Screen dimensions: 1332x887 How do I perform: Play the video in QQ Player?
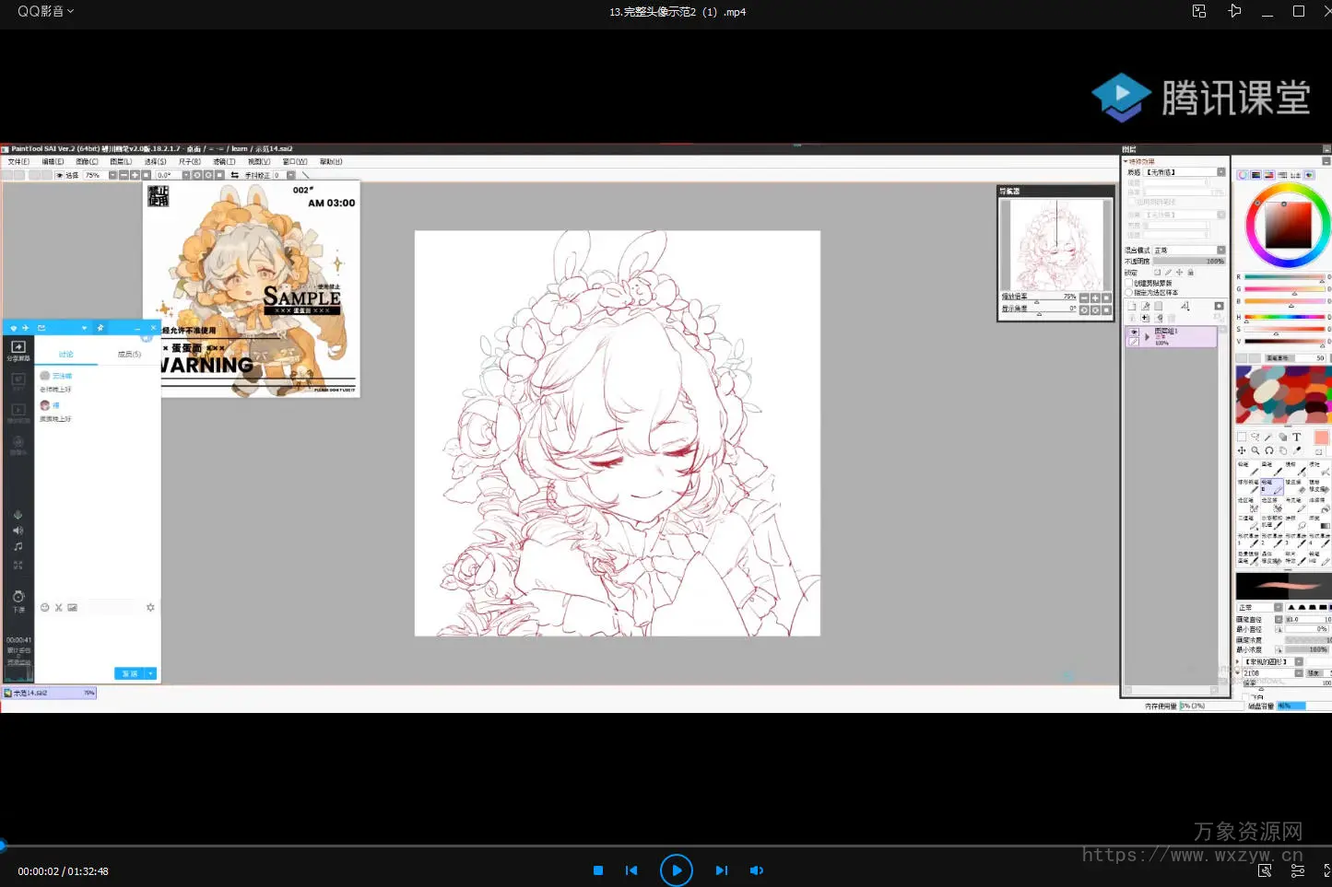click(676, 869)
